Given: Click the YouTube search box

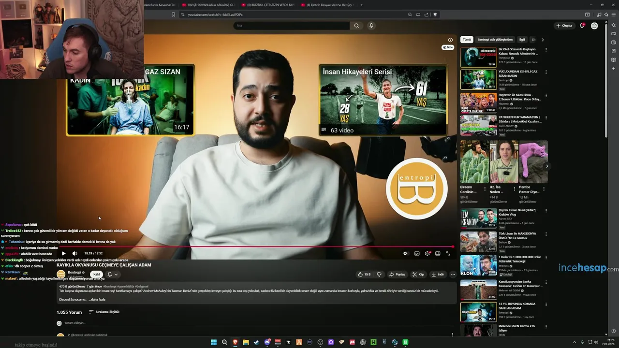Looking at the screenshot, I should click(291, 26).
